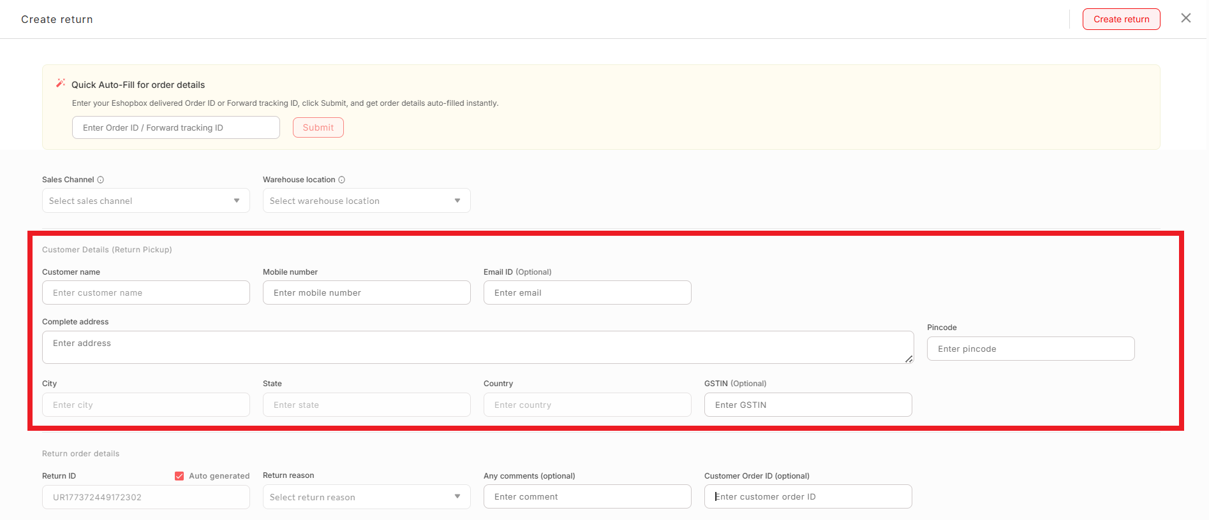Click into the Enter email field
The height and width of the screenshot is (520, 1209).
pyautogui.click(x=587, y=292)
